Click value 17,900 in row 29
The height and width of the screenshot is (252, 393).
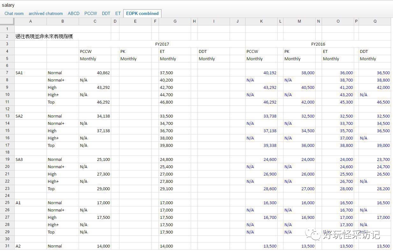pyautogui.click(x=175, y=232)
